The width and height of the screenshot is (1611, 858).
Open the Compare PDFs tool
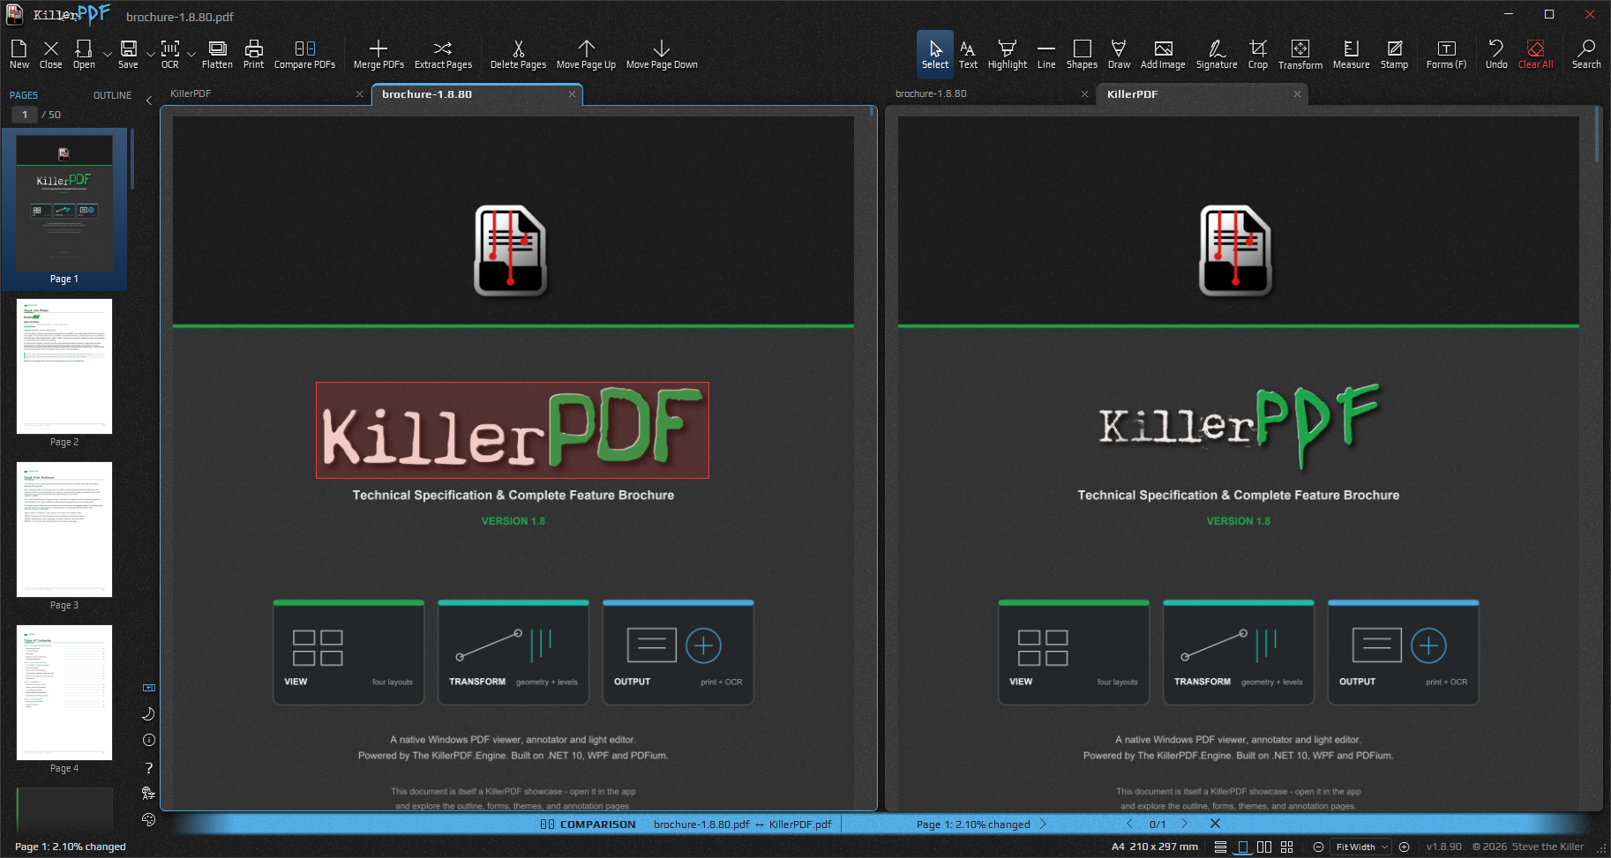pyautogui.click(x=304, y=54)
